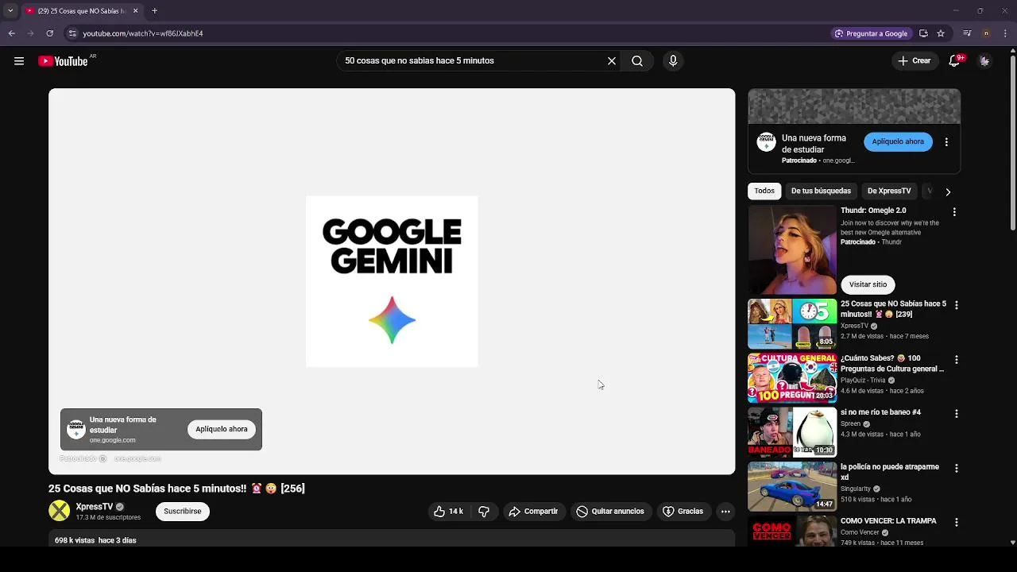
Task: Click the search magnifier button
Action: click(637, 61)
